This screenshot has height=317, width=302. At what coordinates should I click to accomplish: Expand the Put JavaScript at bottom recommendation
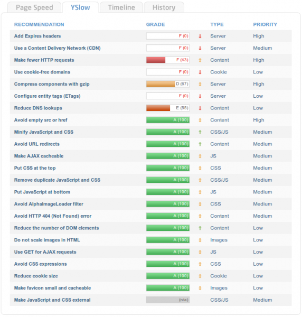pyautogui.click(x=42, y=192)
